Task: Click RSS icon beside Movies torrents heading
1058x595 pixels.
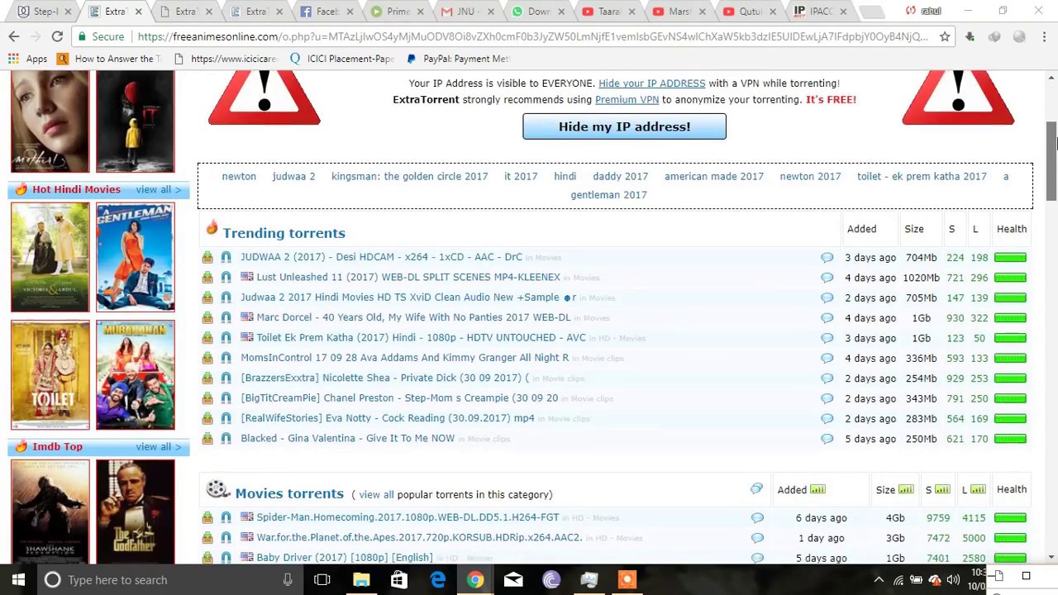Action: point(756,488)
